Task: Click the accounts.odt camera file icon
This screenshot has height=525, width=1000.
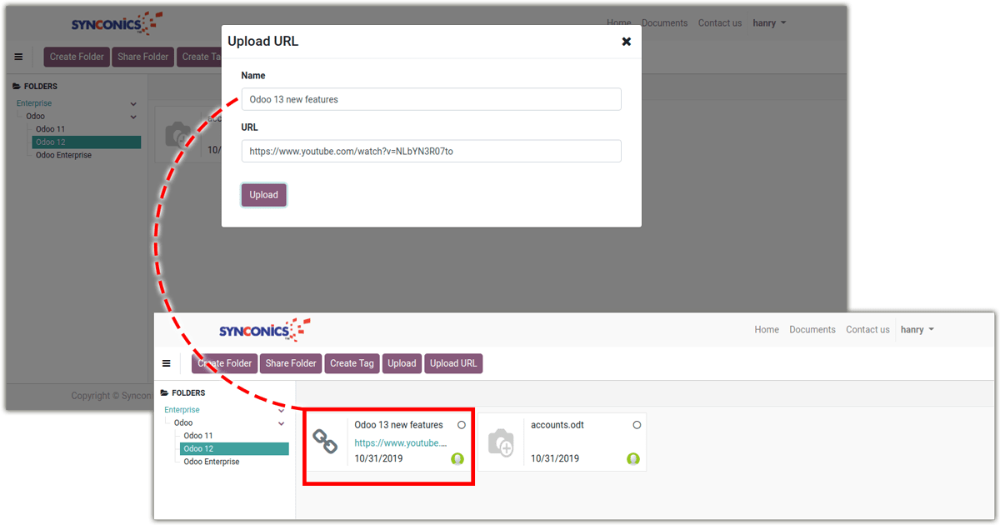Action: 501,442
